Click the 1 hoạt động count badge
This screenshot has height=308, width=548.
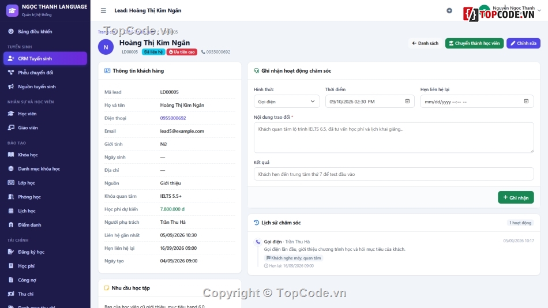click(x=520, y=223)
